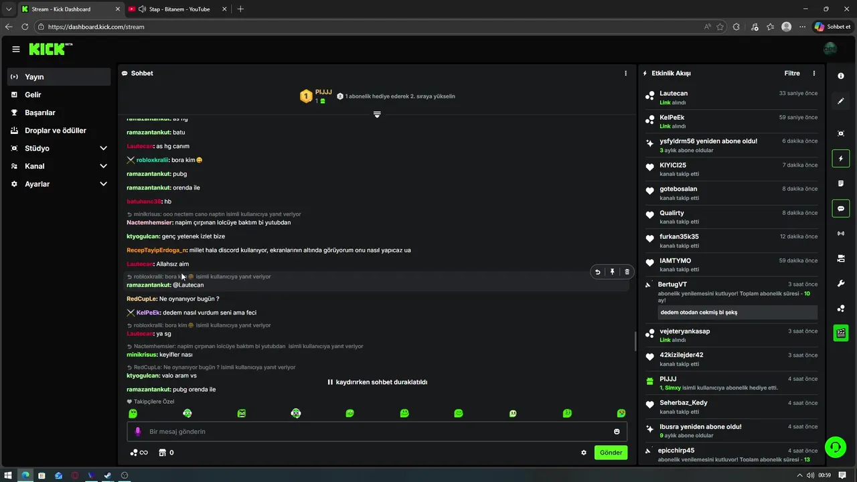The height and width of the screenshot is (482, 857).
Task: Click the channel points infinity counter
Action: pyautogui.click(x=139, y=453)
